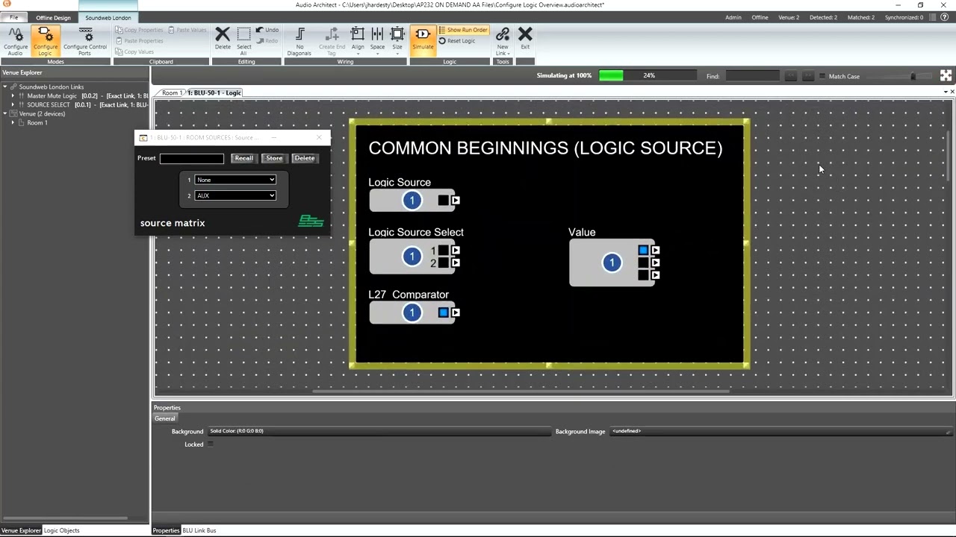Expand the Master Mute Logic tree item
Screen dimensions: 956x537
pos(13,95)
